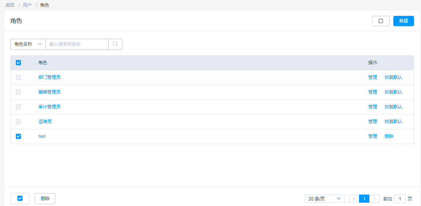Expand the 20 条/页 page size dropdown
Image resolution: width=421 pixels, height=206 pixels.
tap(324, 199)
